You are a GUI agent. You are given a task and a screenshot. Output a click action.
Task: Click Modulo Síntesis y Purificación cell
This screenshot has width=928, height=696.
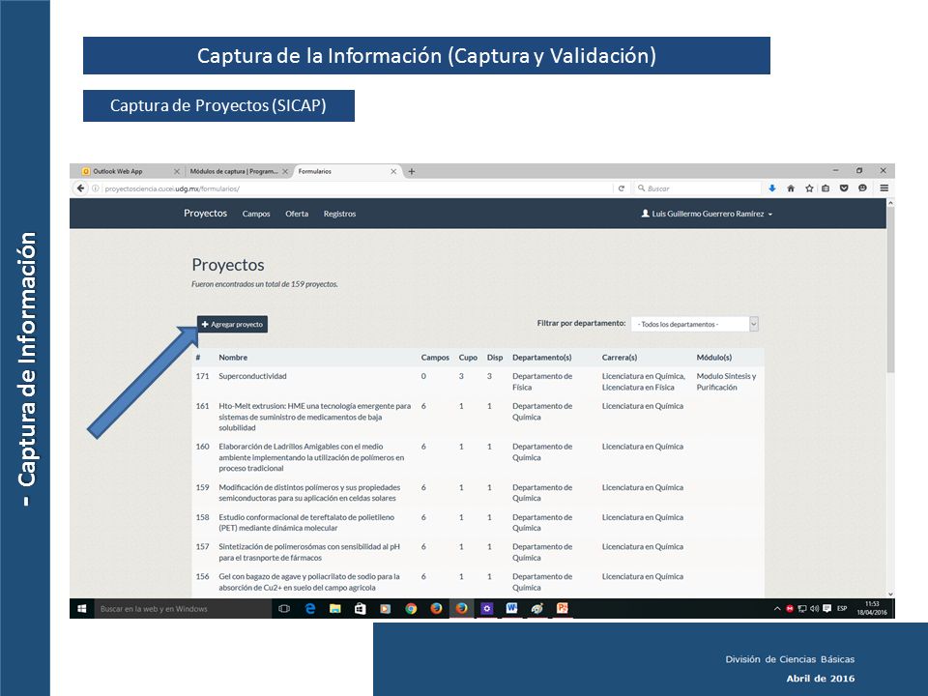(x=726, y=382)
